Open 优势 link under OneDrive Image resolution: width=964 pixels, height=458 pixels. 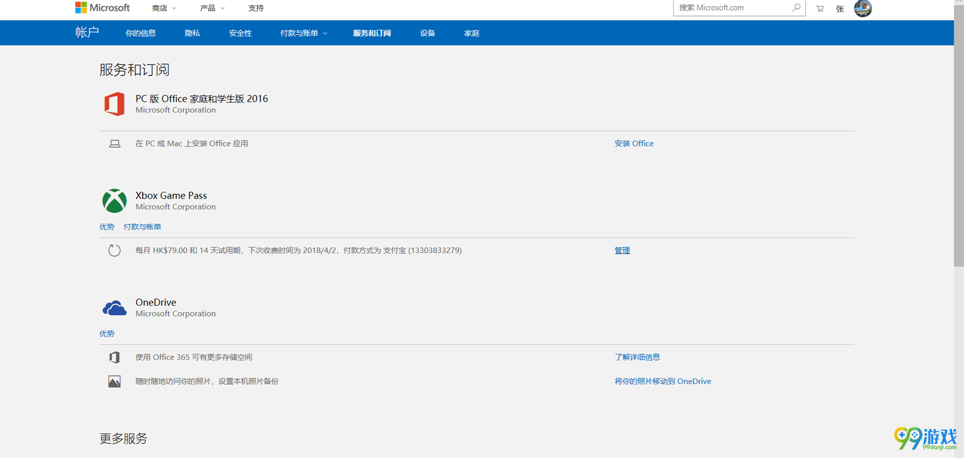[x=107, y=334]
